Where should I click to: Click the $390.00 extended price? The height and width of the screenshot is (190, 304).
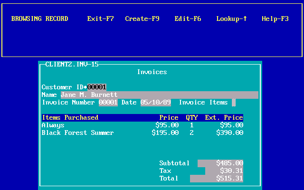(x=230, y=133)
